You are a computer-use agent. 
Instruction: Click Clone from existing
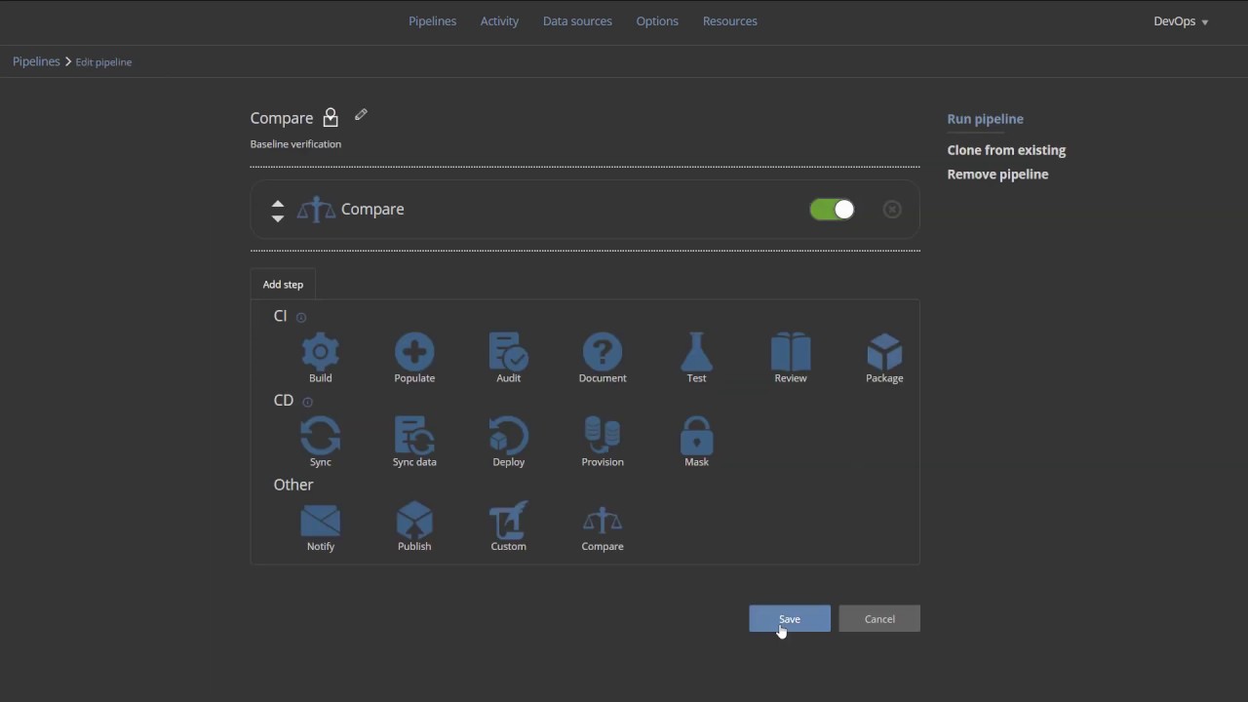pyautogui.click(x=1006, y=149)
